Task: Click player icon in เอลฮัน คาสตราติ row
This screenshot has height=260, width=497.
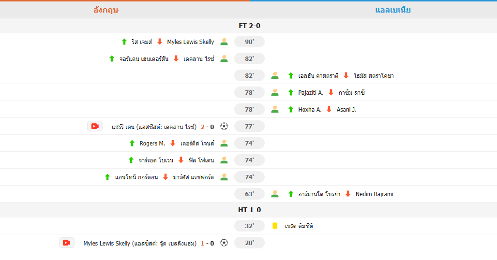Action: tap(275, 76)
